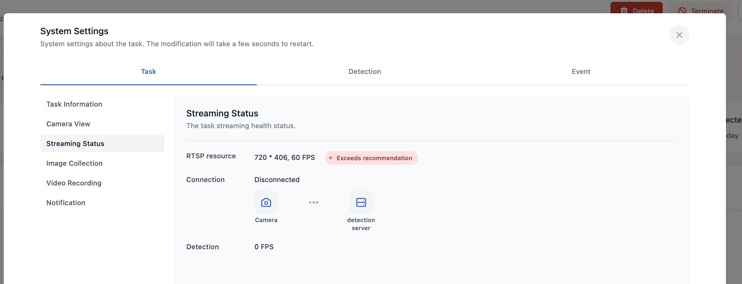Click the Streaming Status panel heading

pos(222,113)
